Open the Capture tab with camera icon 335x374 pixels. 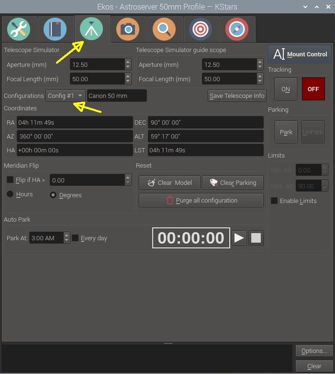128,29
